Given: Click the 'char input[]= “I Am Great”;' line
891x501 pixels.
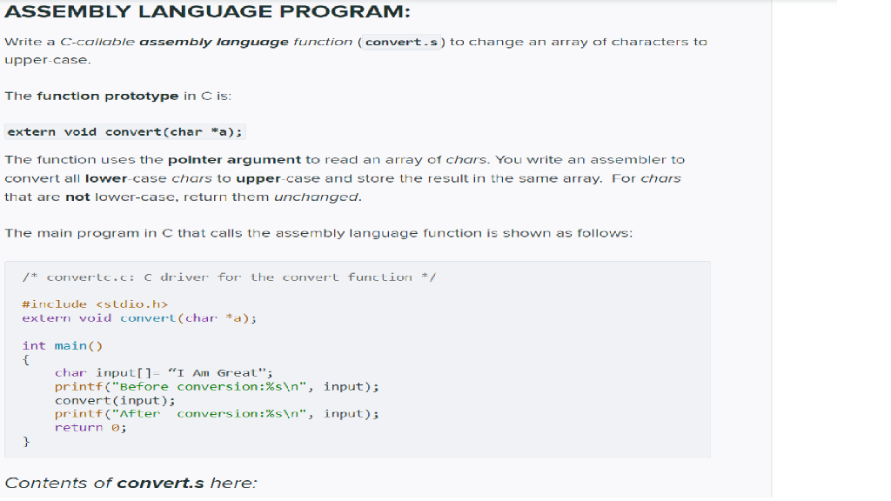Looking at the screenshot, I should click(164, 372).
